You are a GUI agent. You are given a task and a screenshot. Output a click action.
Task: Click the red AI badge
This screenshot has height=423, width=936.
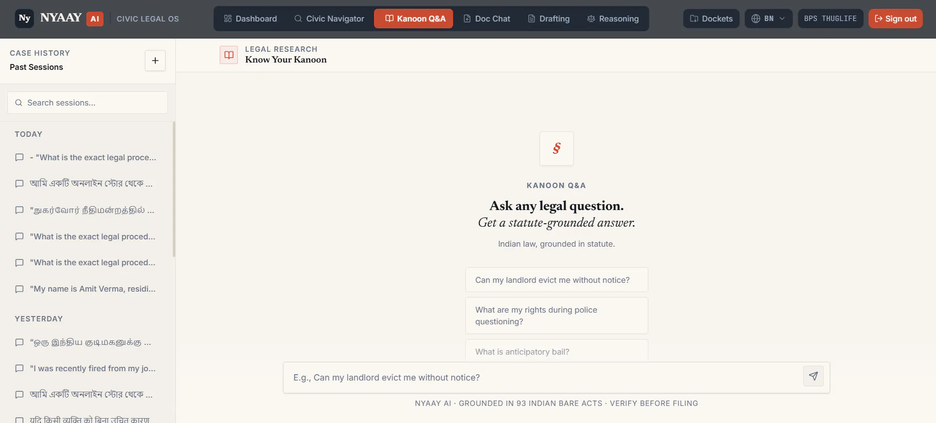pyautogui.click(x=95, y=19)
